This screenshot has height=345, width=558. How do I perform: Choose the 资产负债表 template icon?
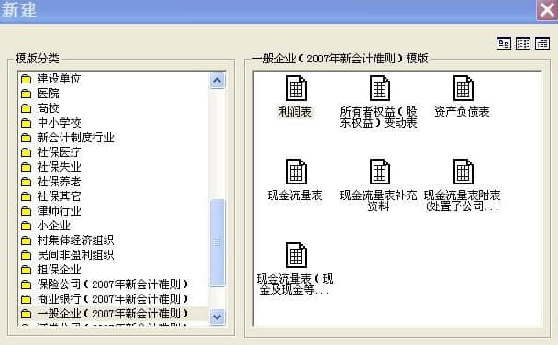tap(463, 88)
